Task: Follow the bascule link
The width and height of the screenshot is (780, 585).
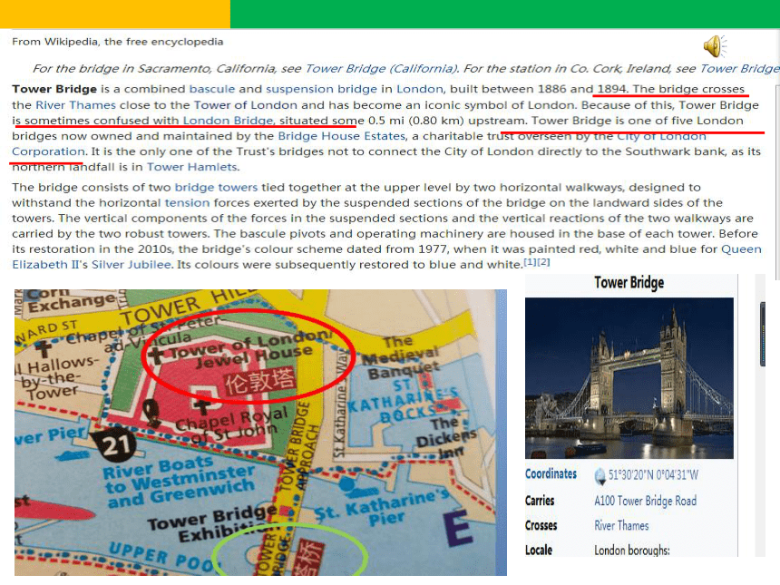Action: [x=212, y=89]
